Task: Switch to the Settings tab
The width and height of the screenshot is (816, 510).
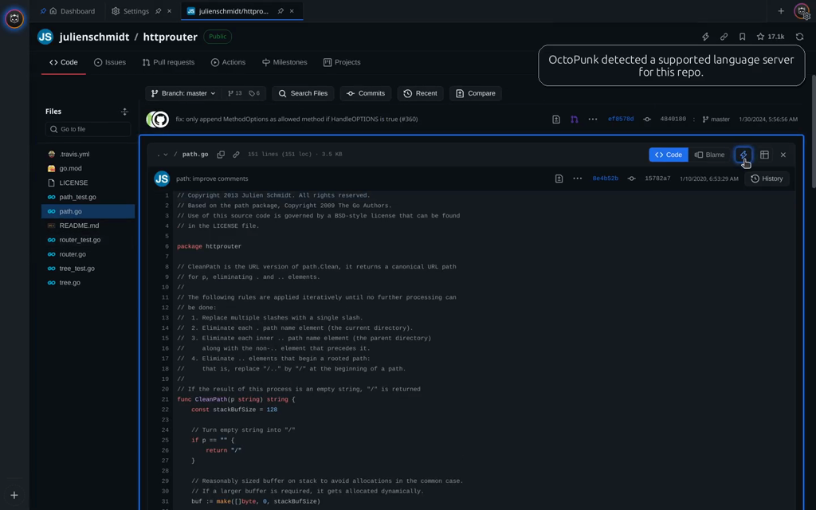Action: pyautogui.click(x=135, y=11)
